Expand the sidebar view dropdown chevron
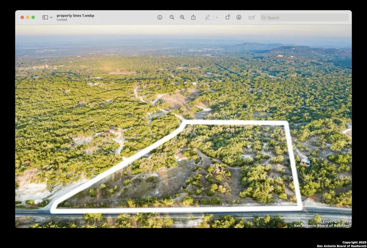Viewport: 367px width, 248px height. pos(51,17)
